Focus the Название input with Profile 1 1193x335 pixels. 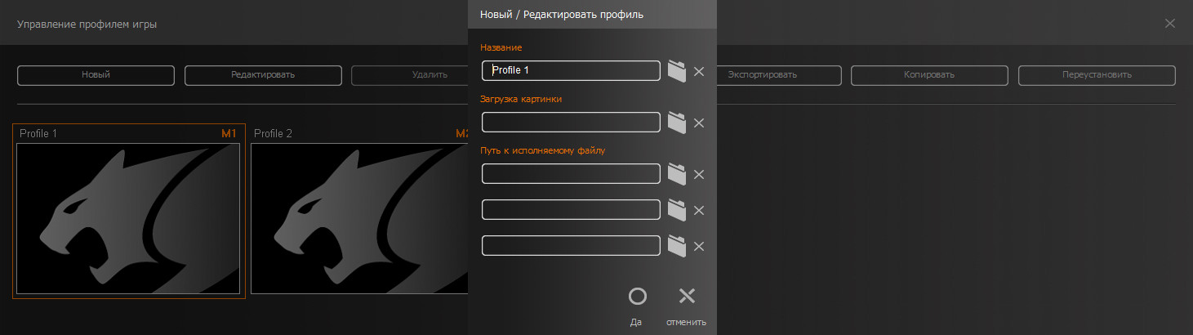point(571,70)
